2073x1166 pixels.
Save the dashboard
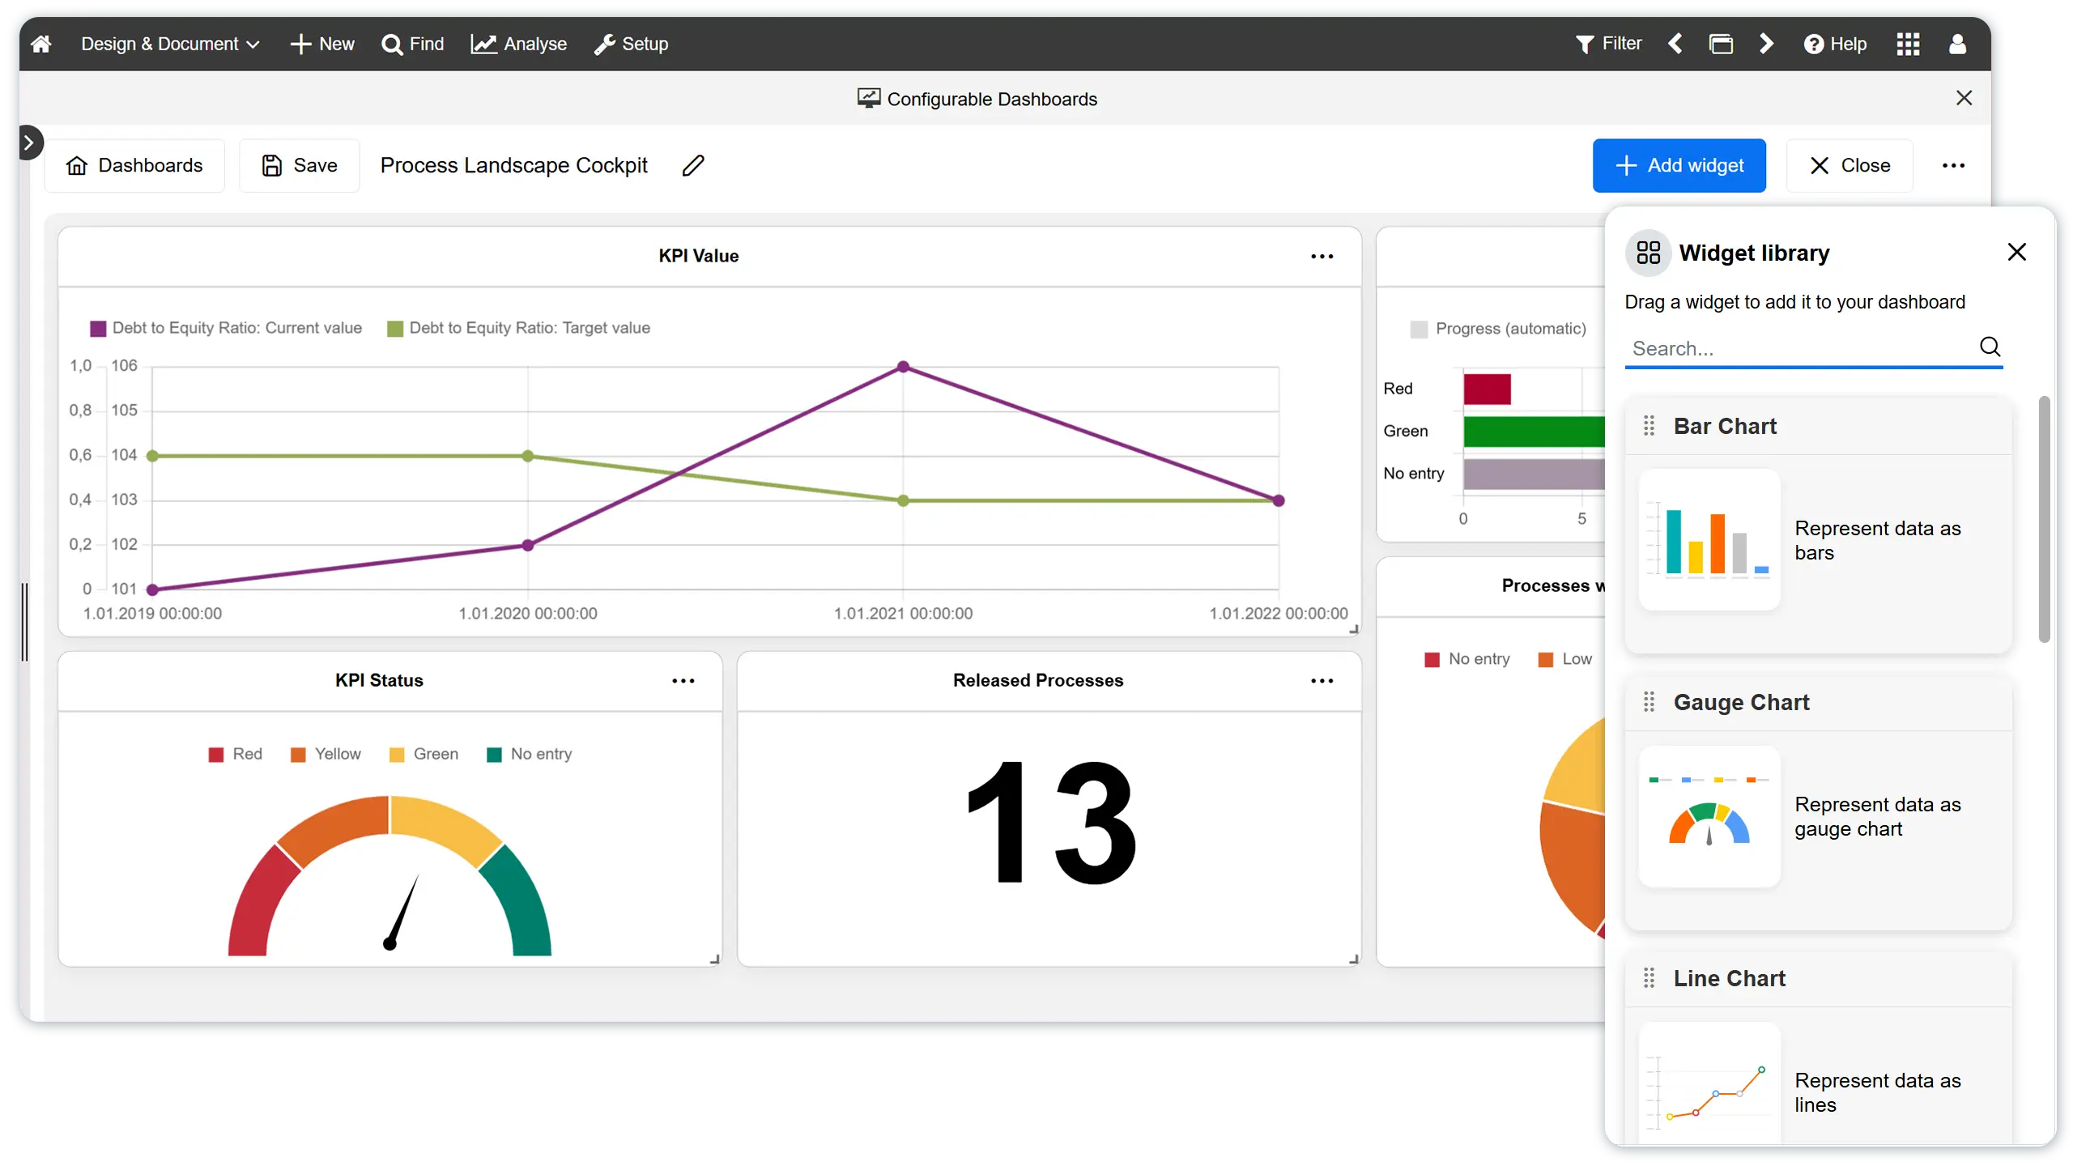click(299, 165)
